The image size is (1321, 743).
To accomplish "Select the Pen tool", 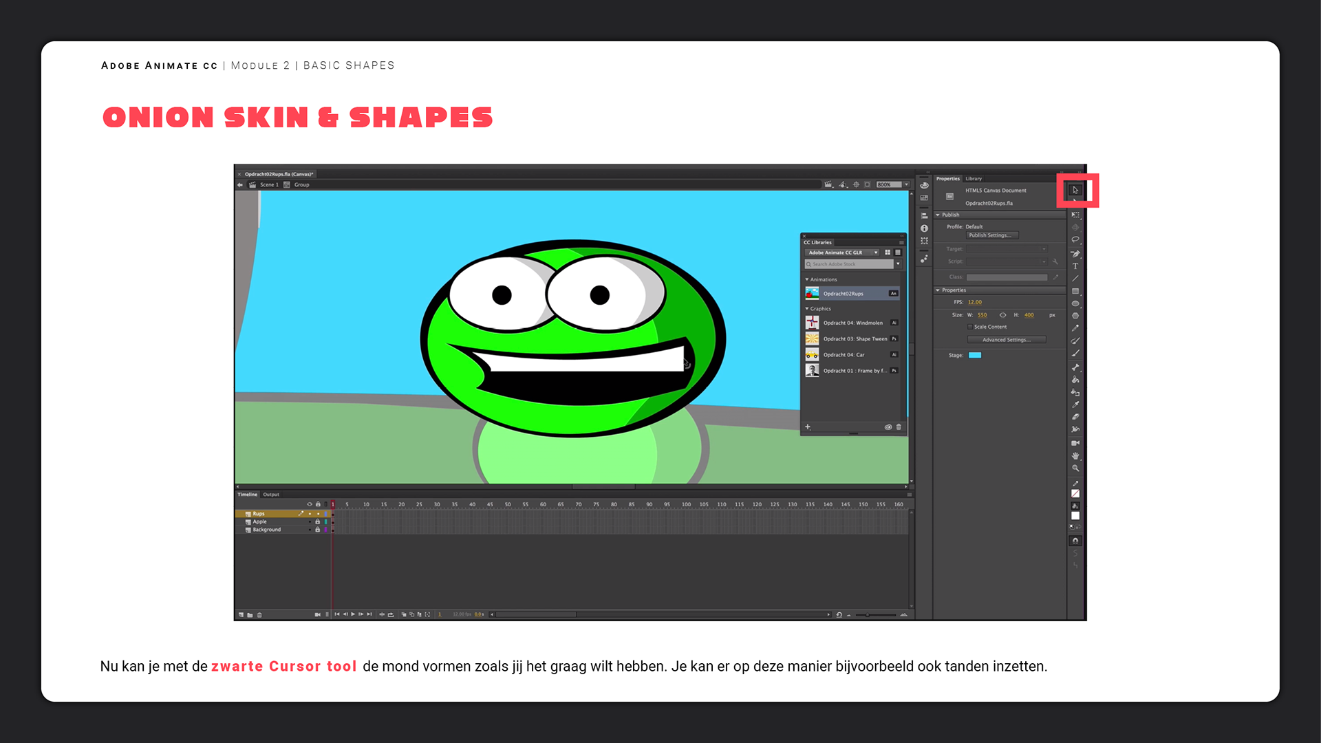I will tap(1075, 253).
